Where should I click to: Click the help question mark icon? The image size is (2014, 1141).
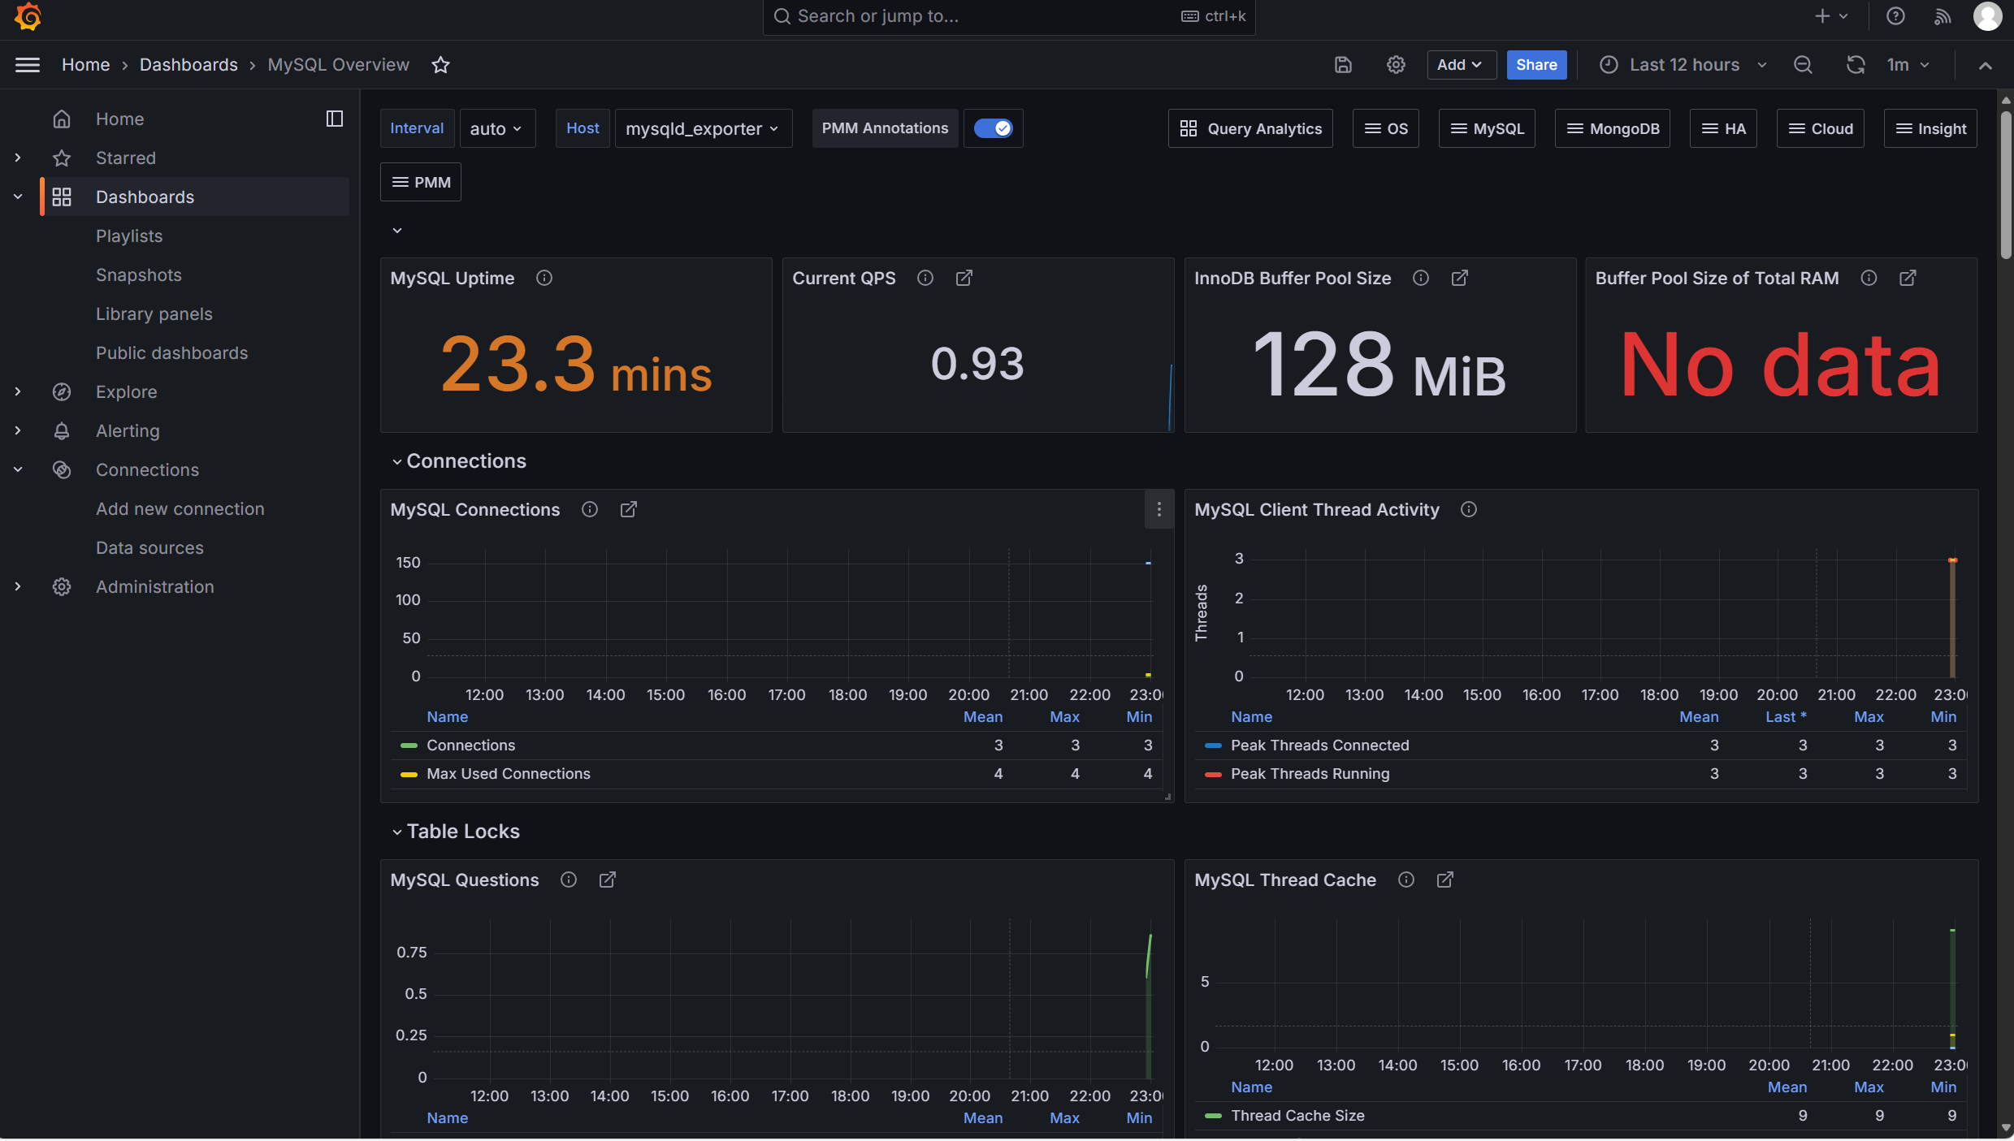(x=1895, y=16)
